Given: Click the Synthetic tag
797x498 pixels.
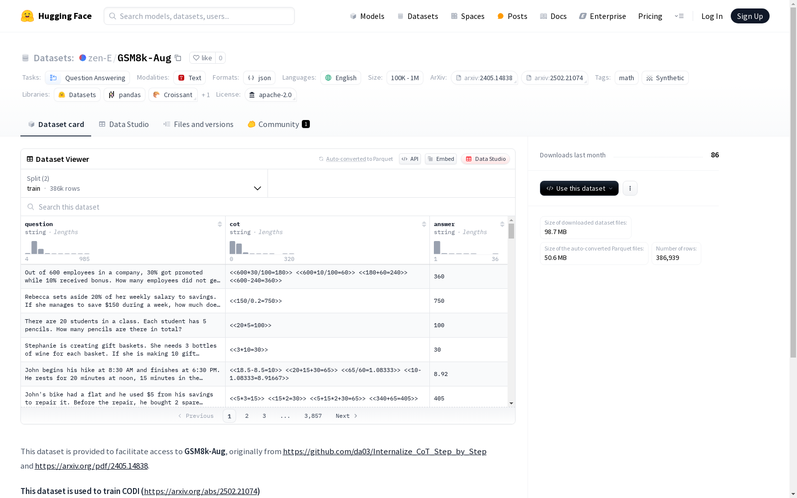Looking at the screenshot, I should (x=665, y=78).
